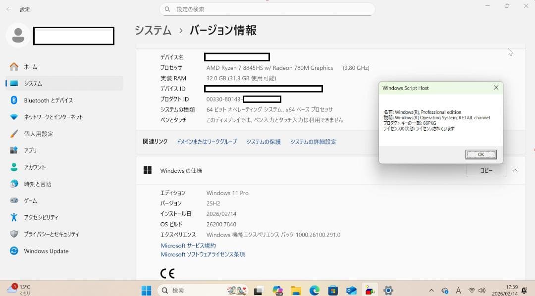
Task: Click the product ID text 00330-80143
Action: coord(223,99)
